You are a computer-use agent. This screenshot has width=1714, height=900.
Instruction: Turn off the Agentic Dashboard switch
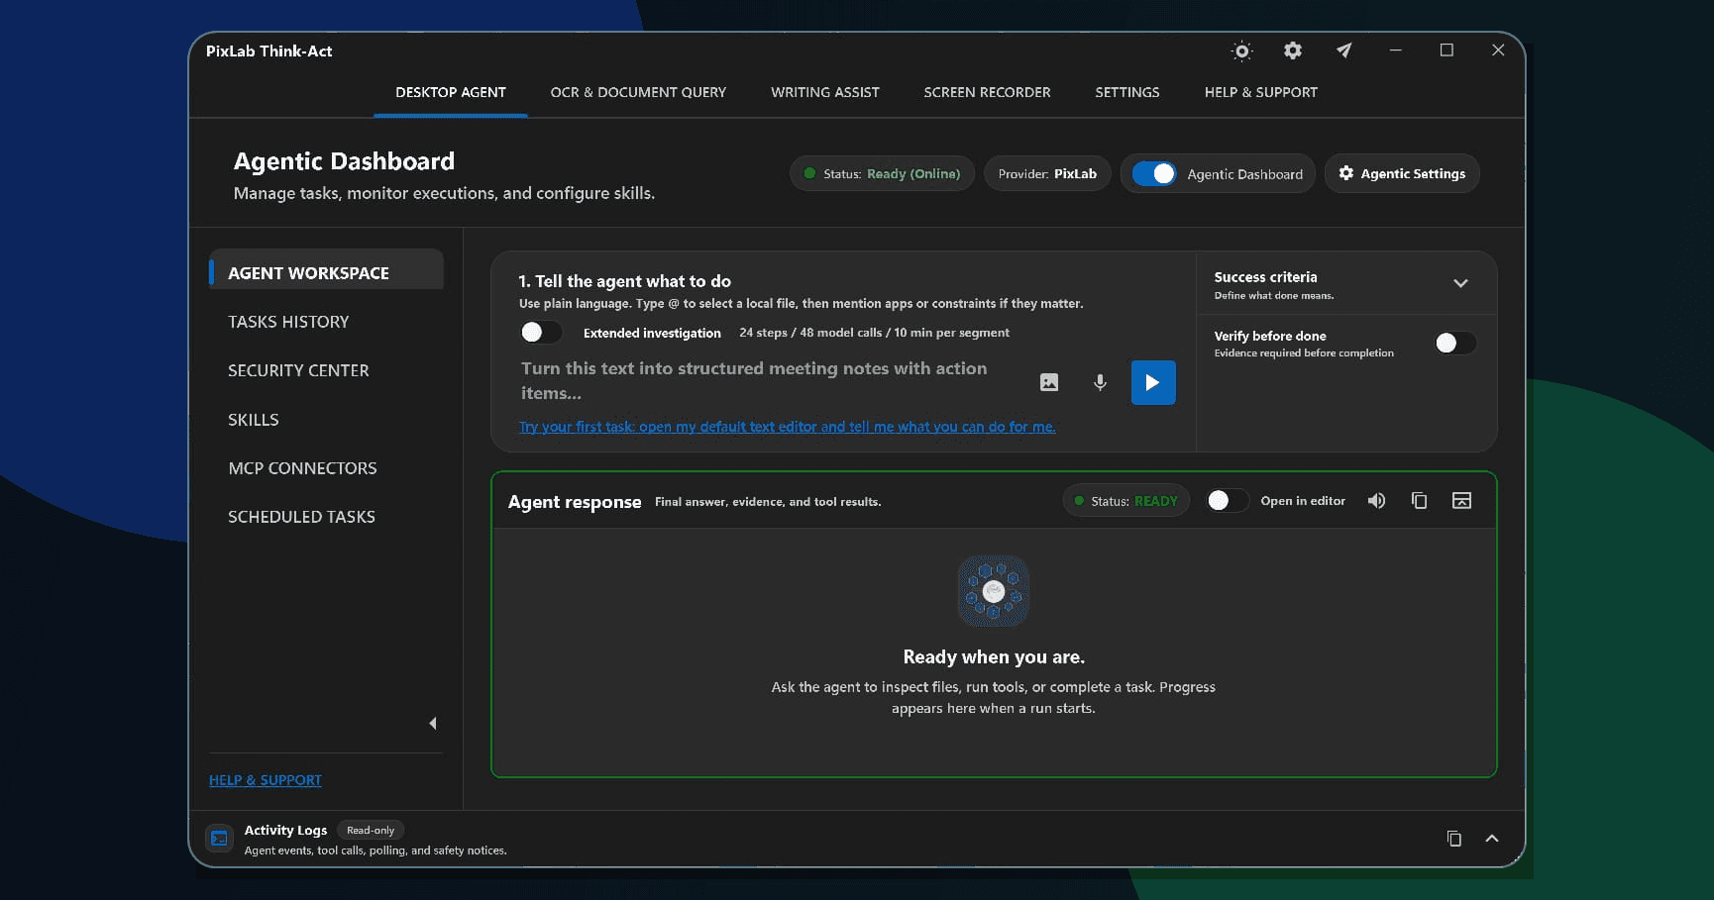1154,173
